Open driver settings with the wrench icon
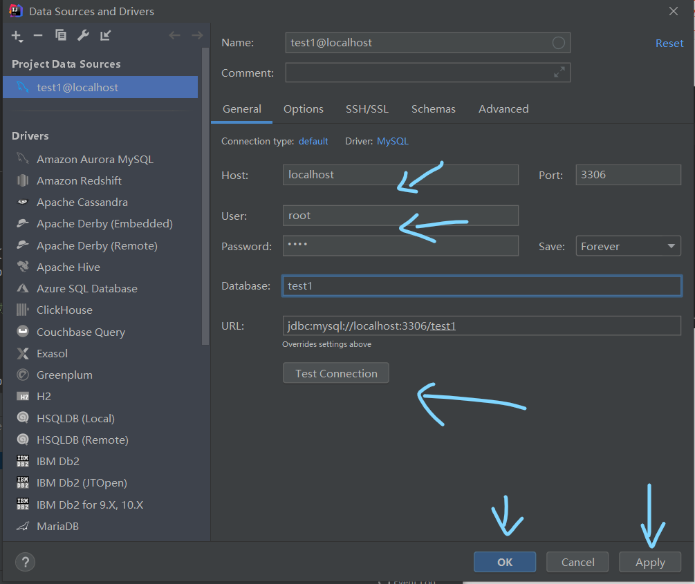 (83, 35)
